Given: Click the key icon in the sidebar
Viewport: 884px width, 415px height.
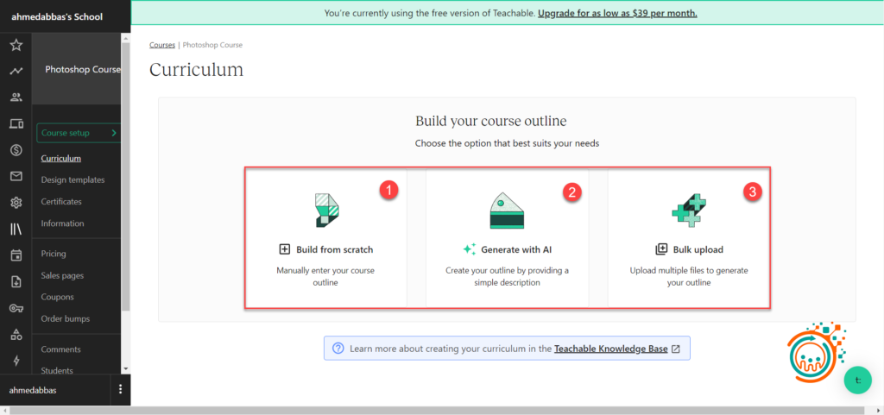Looking at the screenshot, I should pyautogui.click(x=16, y=308).
